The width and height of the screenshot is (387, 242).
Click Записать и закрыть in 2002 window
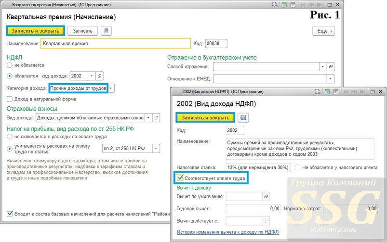pyautogui.click(x=205, y=117)
